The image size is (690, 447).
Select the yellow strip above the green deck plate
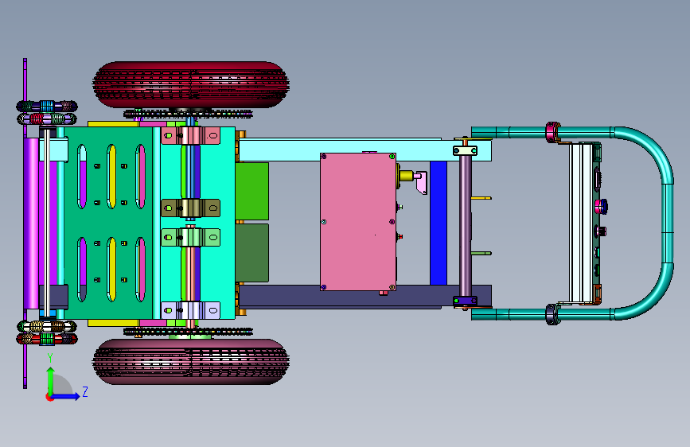pos(113,124)
